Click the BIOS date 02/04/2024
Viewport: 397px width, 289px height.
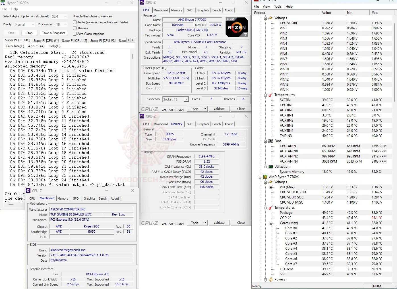[x=91, y=260]
